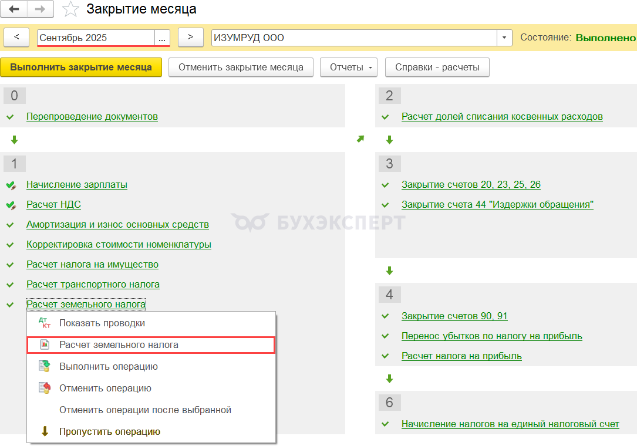Click the Пропустить операцию down arrow icon
Screen dimensions: 637x446
point(45,431)
